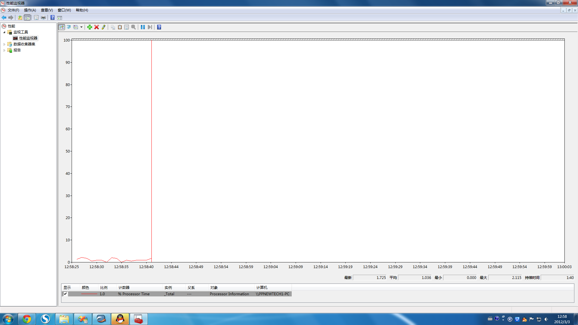Image resolution: width=578 pixels, height=325 pixels.
Task: Open the 文件(F) menu
Action: (14, 10)
